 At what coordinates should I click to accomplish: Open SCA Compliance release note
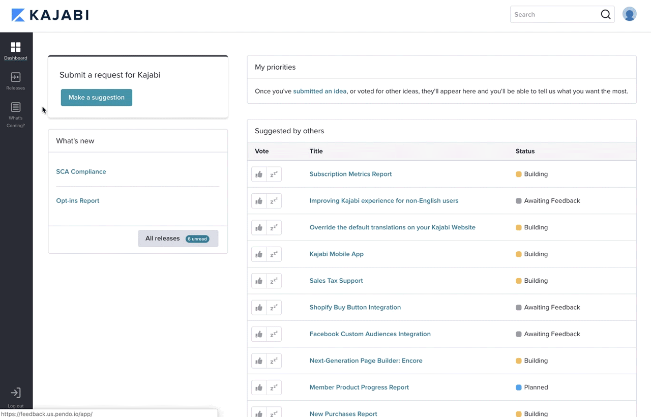[81, 172]
